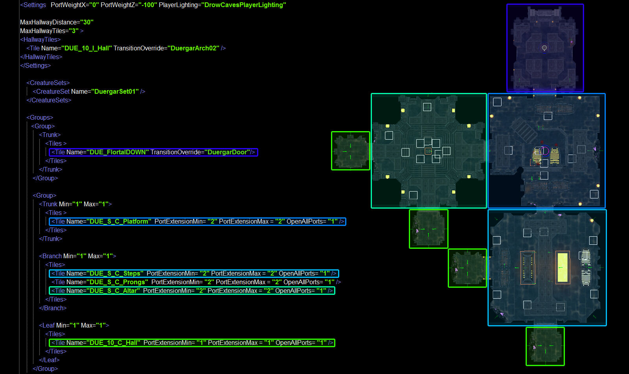Click the opening <HallwayTiles> tag
Screen dimensions: 629x374
pos(40,39)
